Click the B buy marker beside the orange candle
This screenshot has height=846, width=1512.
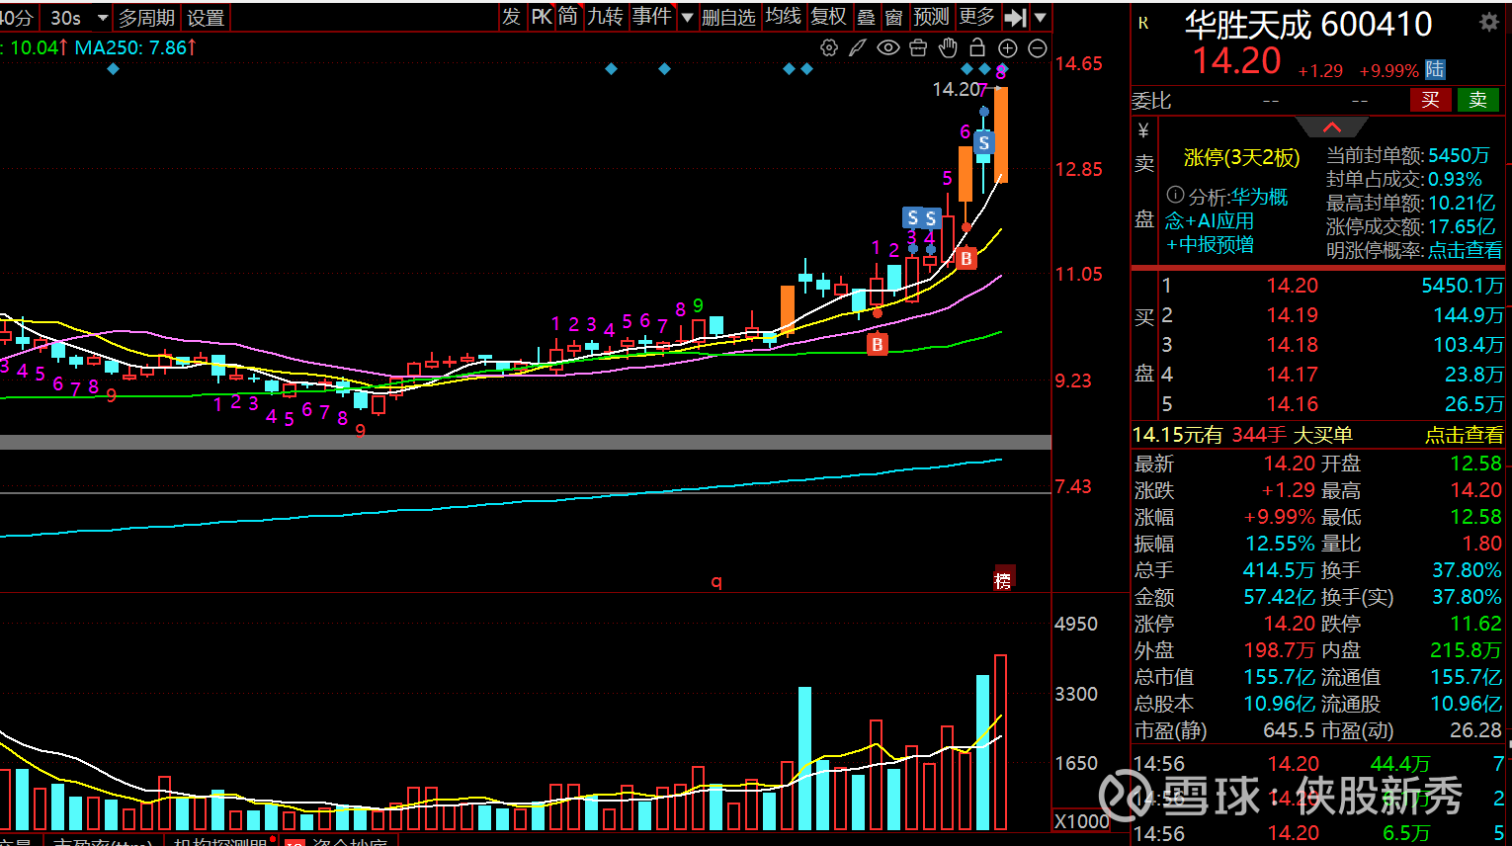[966, 259]
